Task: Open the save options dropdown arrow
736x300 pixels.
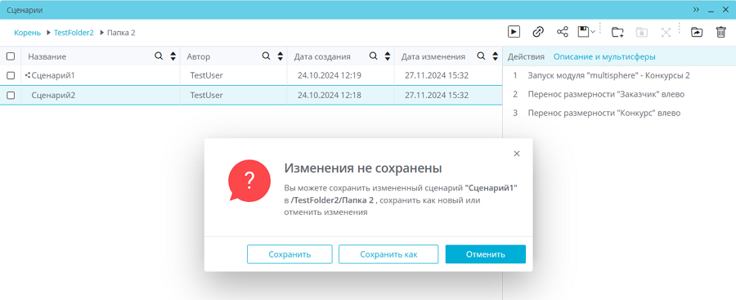Action: tap(593, 32)
